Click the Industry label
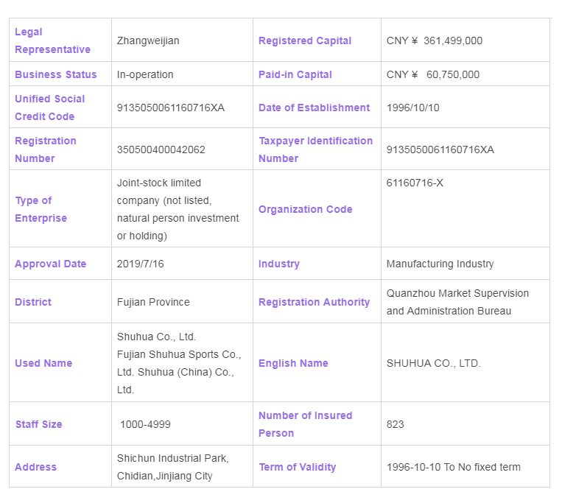This screenshot has height=503, width=562. coord(279,264)
